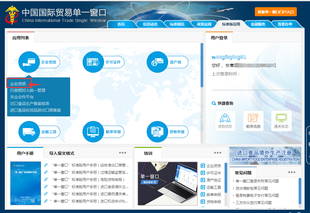Select the 培训 panel tab

148,153
